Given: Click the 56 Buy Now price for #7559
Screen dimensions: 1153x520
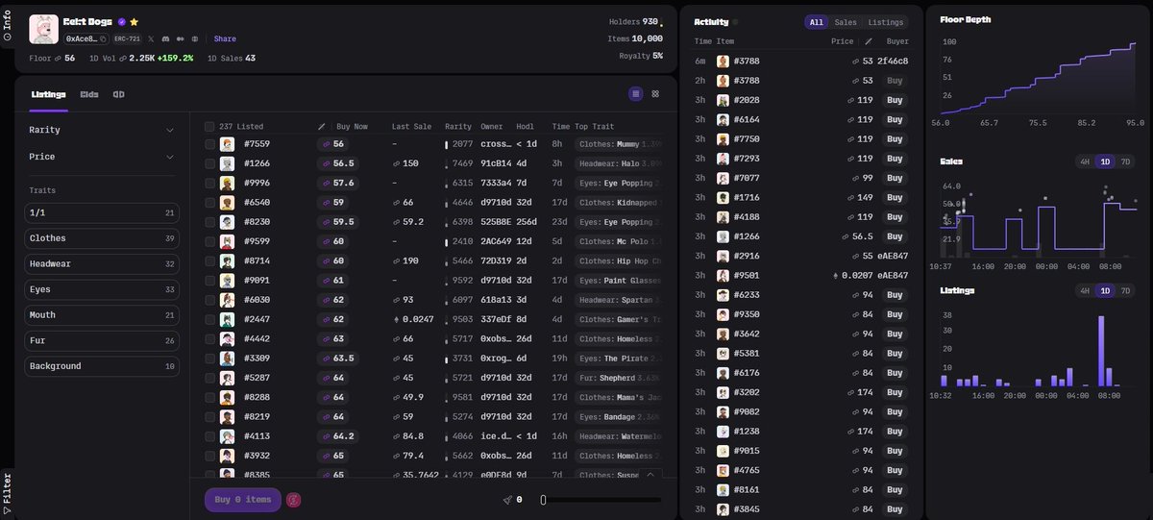Looking at the screenshot, I should point(333,144).
